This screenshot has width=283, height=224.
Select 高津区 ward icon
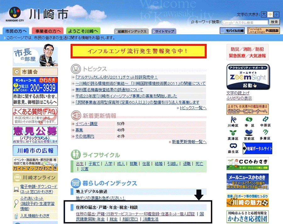pos(233,135)
